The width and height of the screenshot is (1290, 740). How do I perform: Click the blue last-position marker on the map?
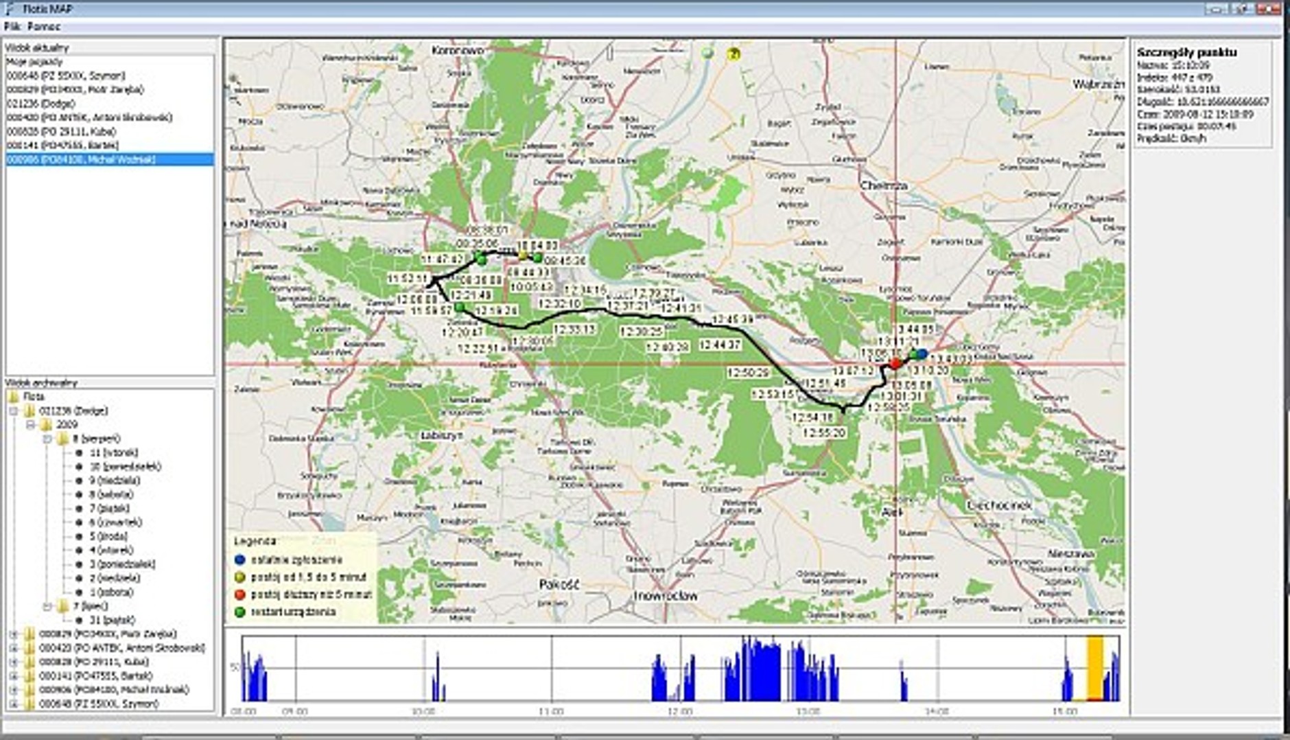[921, 353]
